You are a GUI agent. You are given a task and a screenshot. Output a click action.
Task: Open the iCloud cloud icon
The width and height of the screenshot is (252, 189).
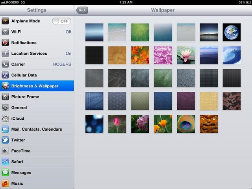click(5, 118)
